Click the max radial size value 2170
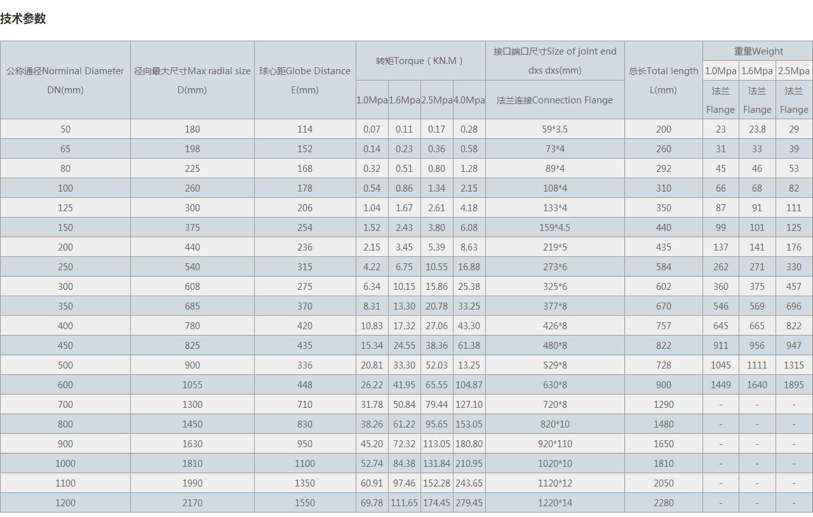The height and width of the screenshot is (517, 813). (192, 503)
